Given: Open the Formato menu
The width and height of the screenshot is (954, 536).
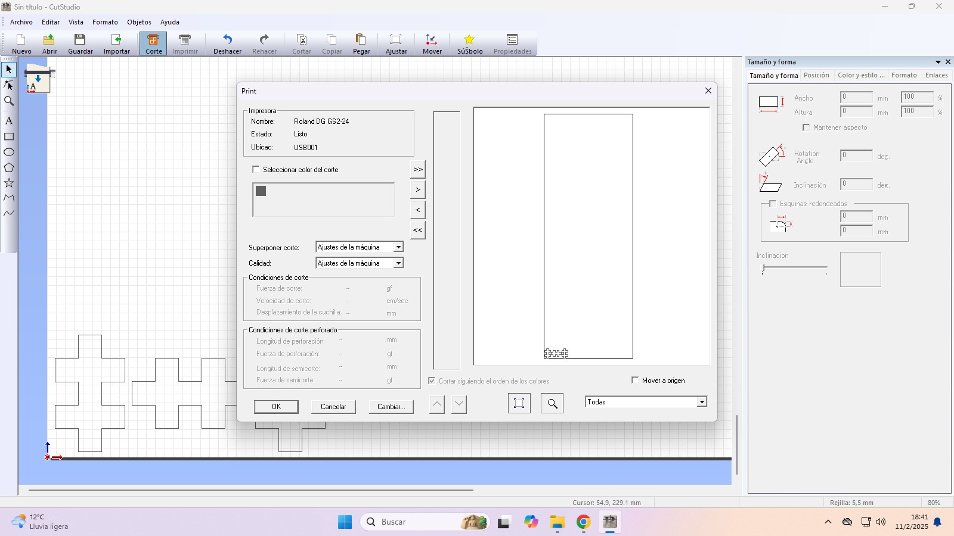Looking at the screenshot, I should [105, 22].
